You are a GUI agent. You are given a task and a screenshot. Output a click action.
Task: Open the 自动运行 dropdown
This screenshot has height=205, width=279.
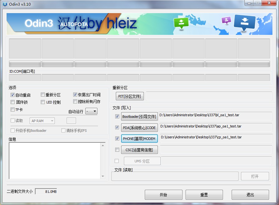coord(92,111)
